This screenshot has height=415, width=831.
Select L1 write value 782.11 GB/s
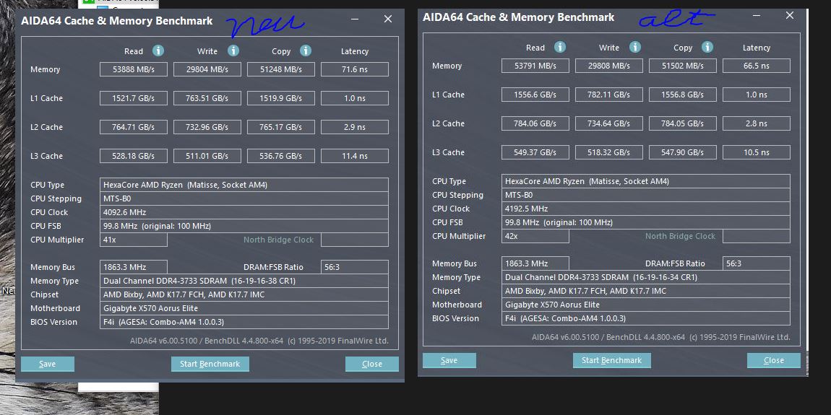point(609,95)
